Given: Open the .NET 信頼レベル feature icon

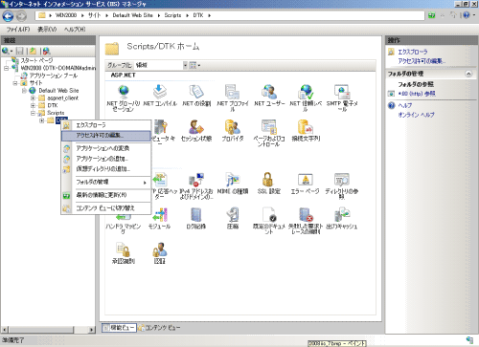Looking at the screenshot, I should coord(306,92).
